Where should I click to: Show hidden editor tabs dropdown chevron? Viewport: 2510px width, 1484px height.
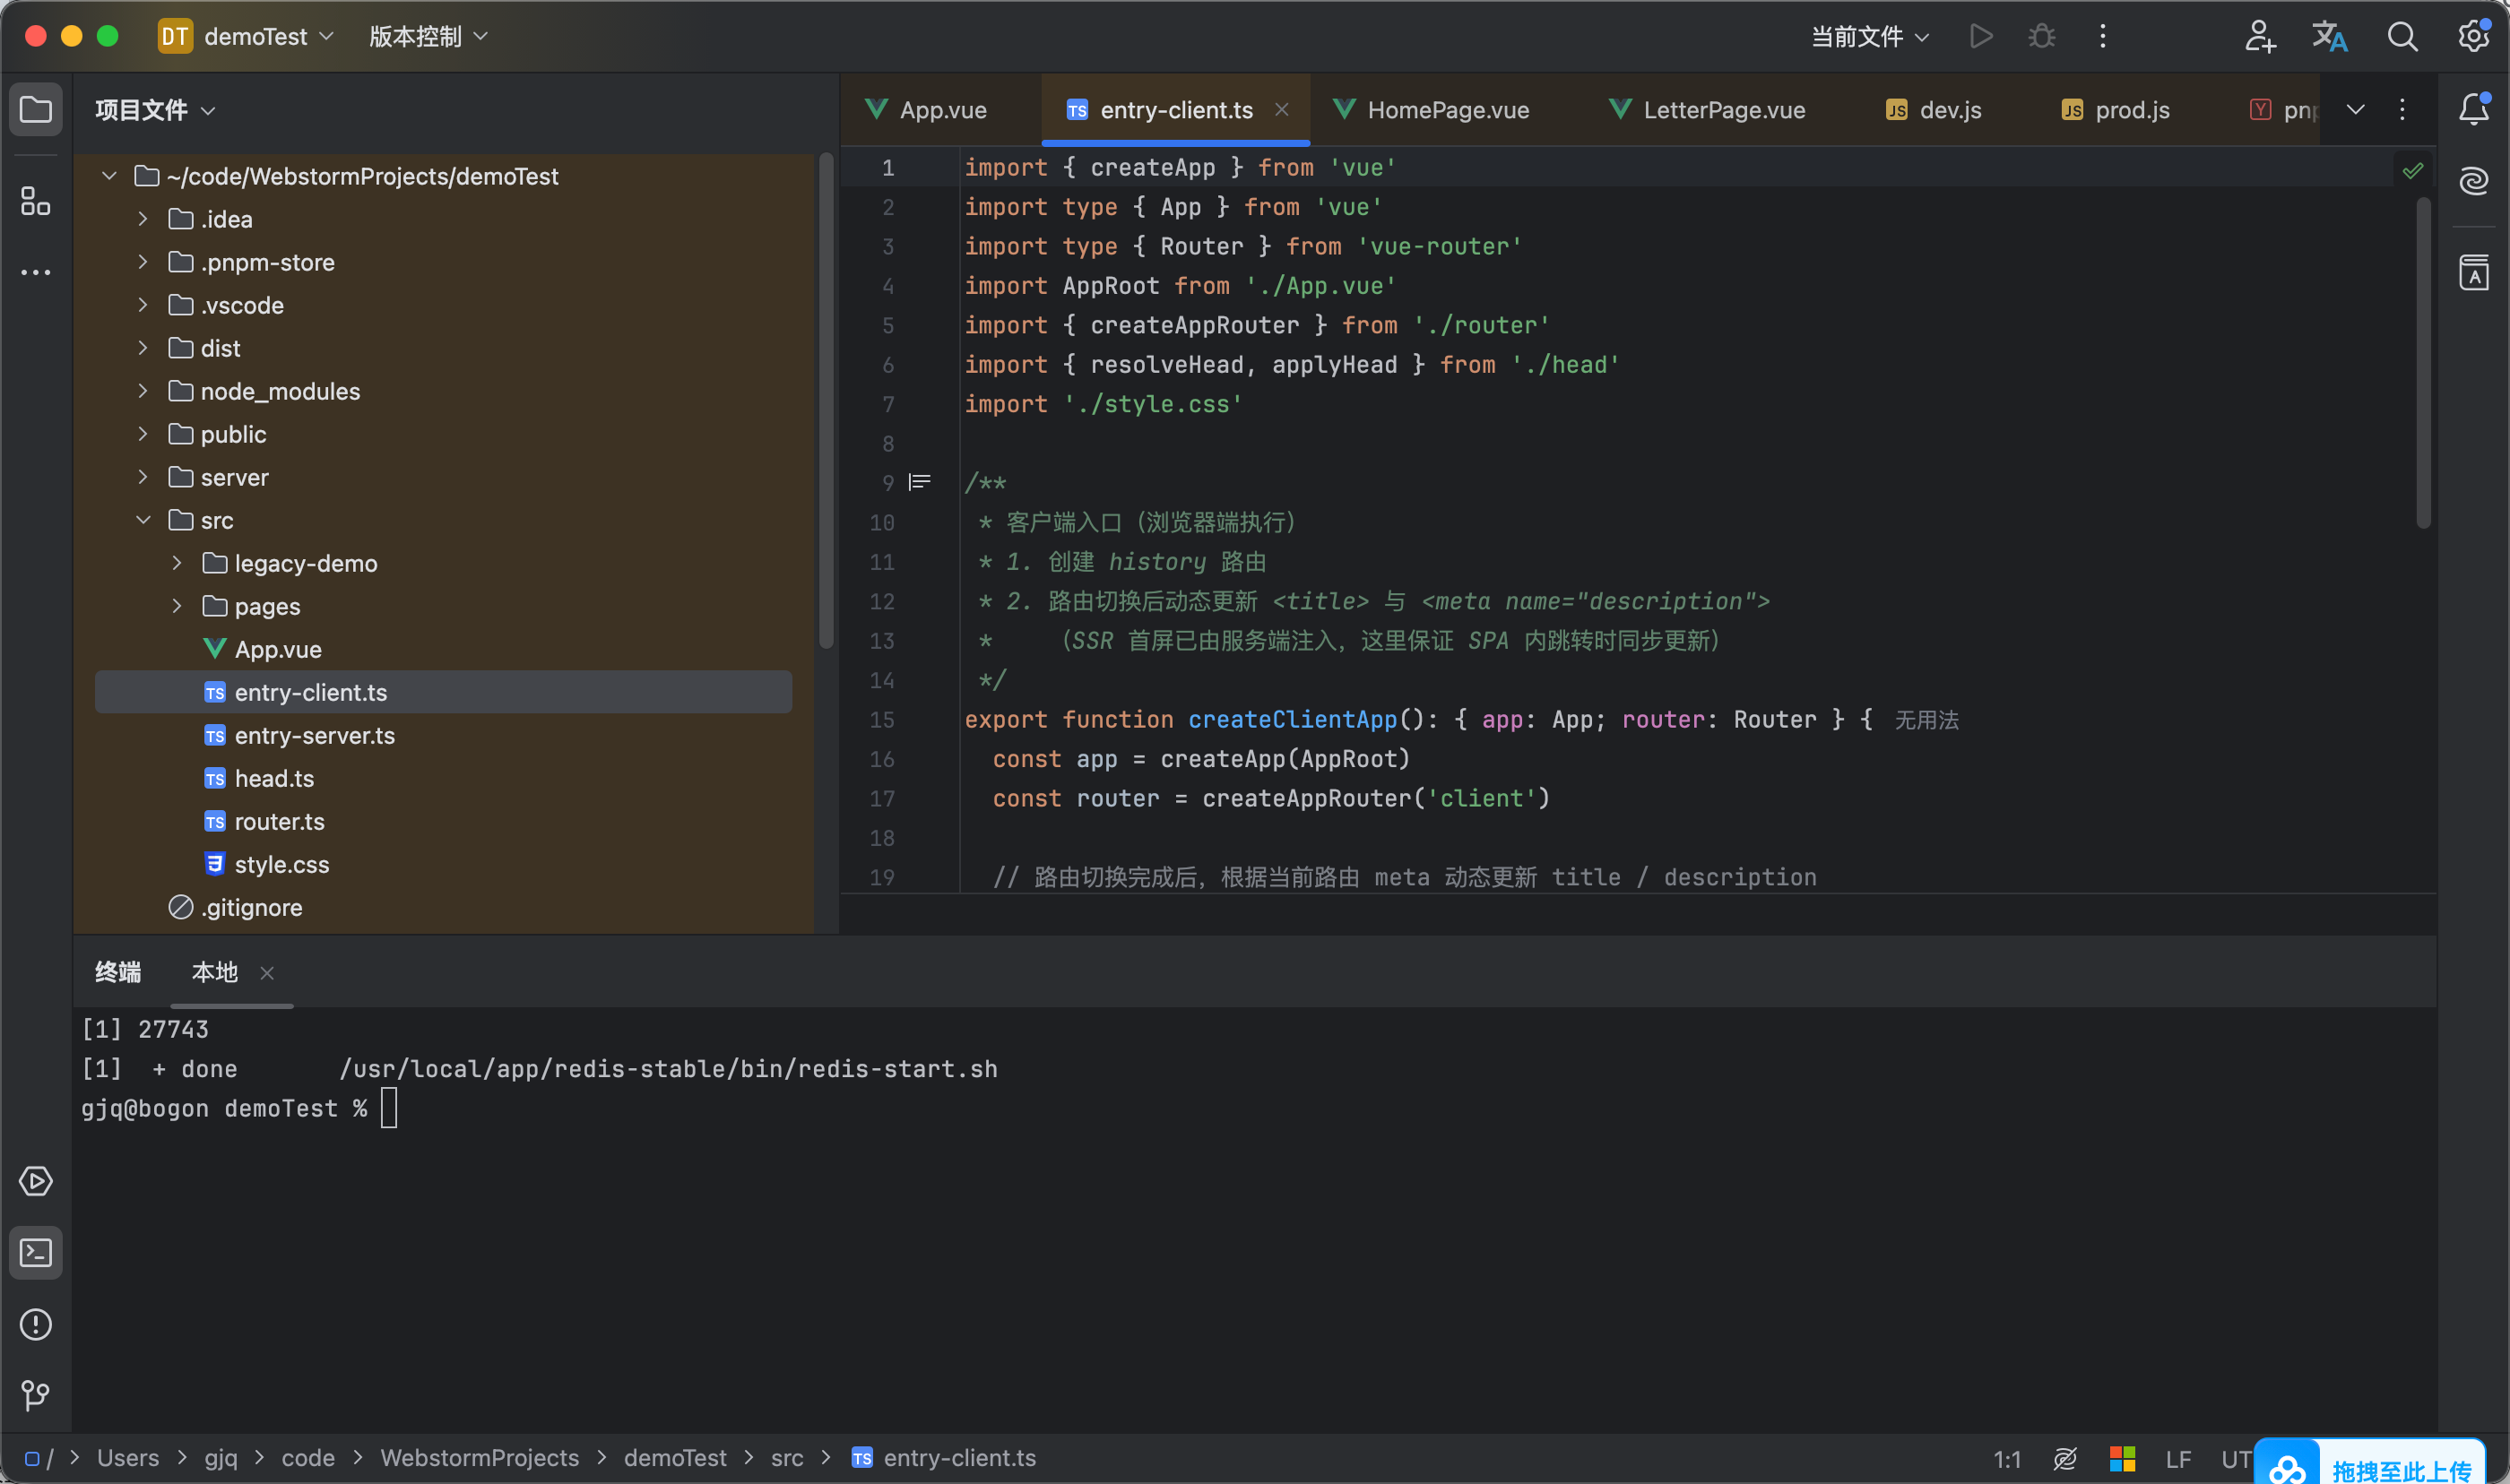pos(2355,109)
